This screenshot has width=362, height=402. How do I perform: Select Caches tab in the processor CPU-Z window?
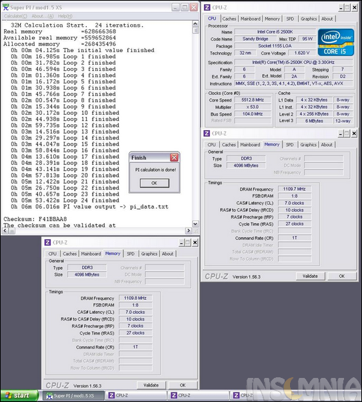tap(229, 19)
